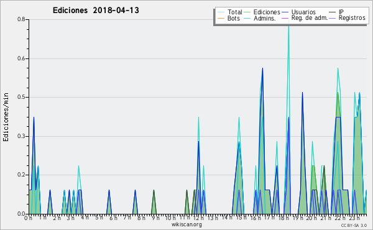Click the 0.3 y-axis value
The image size is (373, 230).
click(x=21, y=136)
